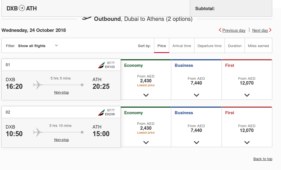Image resolution: width=281 pixels, height=170 pixels.
Task: Sort flights by Arrival time
Action: tap(182, 46)
